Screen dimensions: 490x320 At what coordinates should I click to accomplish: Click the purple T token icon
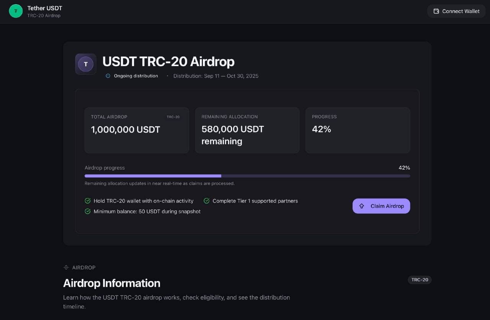point(86,64)
